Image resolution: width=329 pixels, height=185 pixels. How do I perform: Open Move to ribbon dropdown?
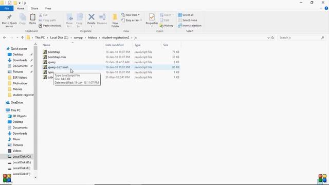(x=69, y=21)
